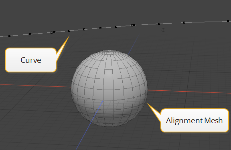Click the -Z axis label

163,30
